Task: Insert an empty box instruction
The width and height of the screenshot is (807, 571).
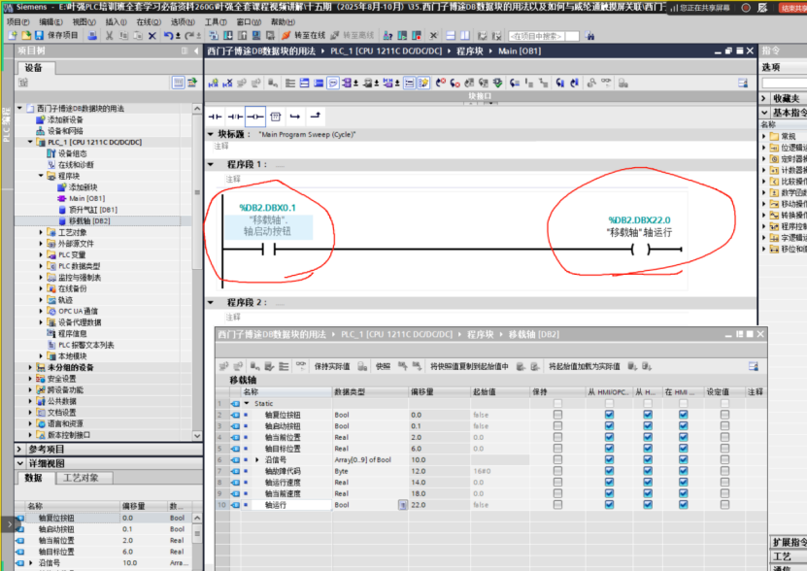Action: pyautogui.click(x=276, y=117)
